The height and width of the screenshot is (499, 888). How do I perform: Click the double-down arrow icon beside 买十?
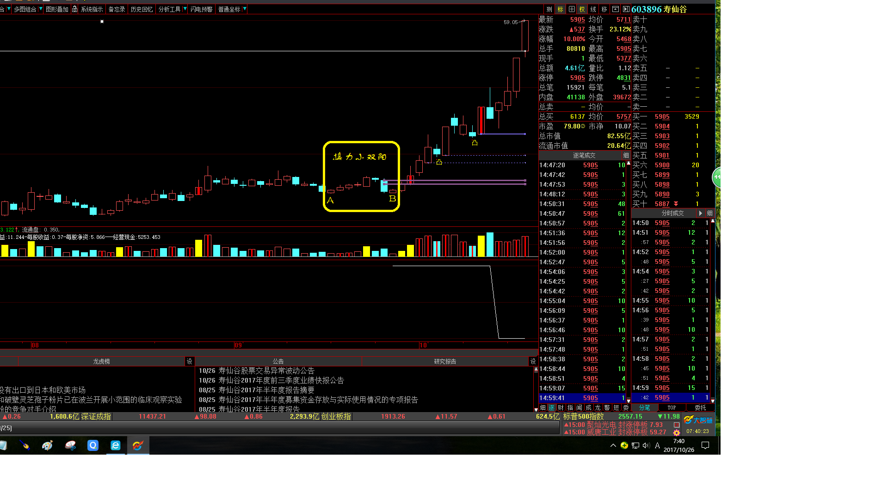(676, 204)
